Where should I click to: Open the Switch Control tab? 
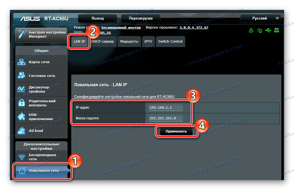pyautogui.click(x=170, y=41)
